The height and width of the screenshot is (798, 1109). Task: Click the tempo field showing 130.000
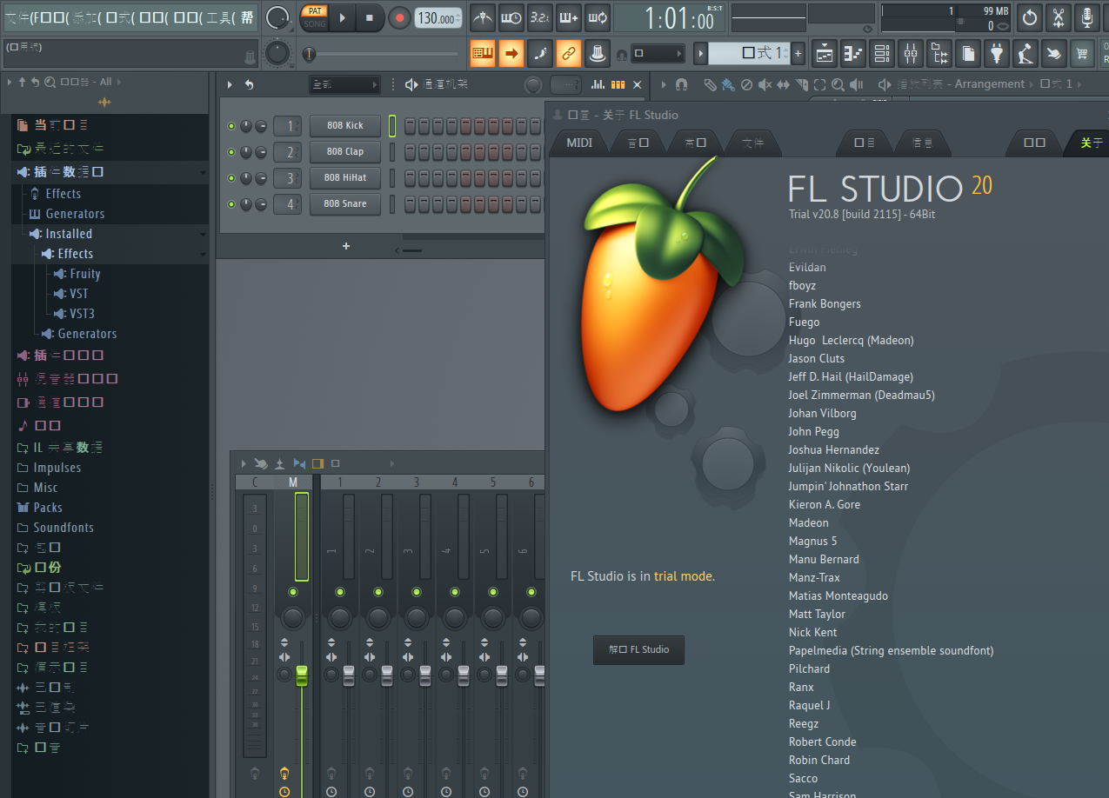438,18
